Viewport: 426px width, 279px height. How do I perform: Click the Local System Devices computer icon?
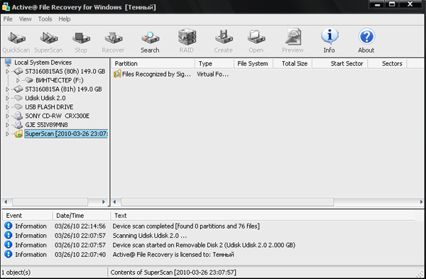click(8, 62)
